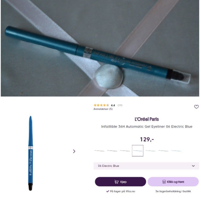This screenshot has height=198, width=201.
Task: Click the Klikk og Hent button
Action: (x=173, y=182)
